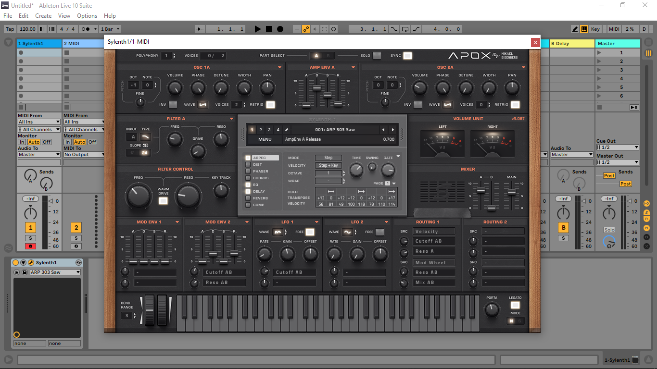
Task: Enable the CHORUS effect checkbox
Action: coord(248,178)
